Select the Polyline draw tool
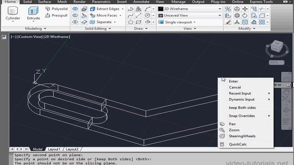This screenshot has height=165, width=294. tap(130, 9)
